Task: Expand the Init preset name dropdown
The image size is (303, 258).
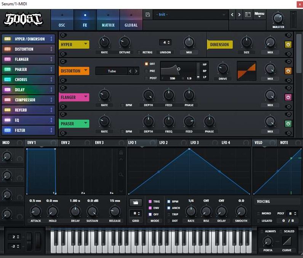Action: (x=224, y=14)
